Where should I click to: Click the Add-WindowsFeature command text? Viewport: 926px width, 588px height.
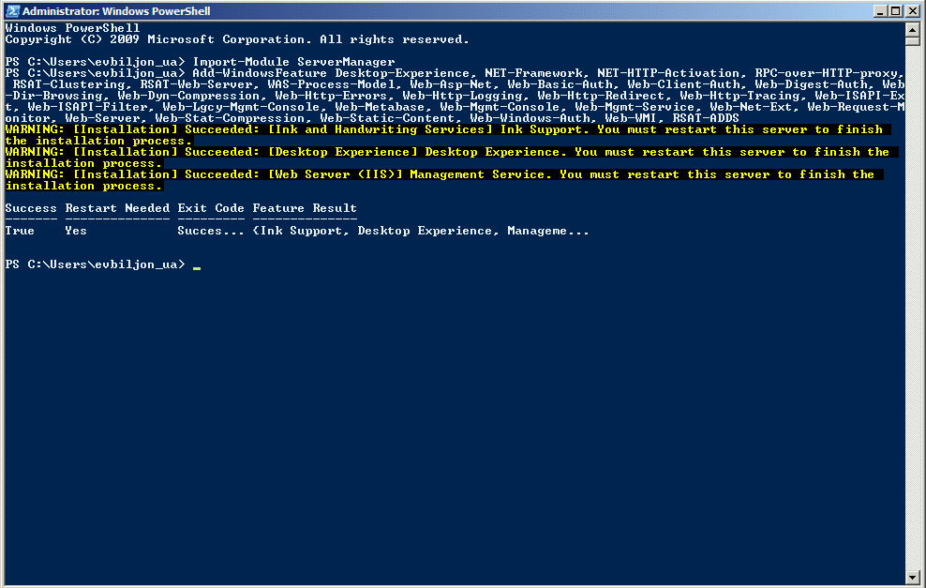pyautogui.click(x=260, y=73)
